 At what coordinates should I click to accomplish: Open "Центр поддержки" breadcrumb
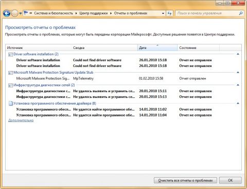click(94, 13)
